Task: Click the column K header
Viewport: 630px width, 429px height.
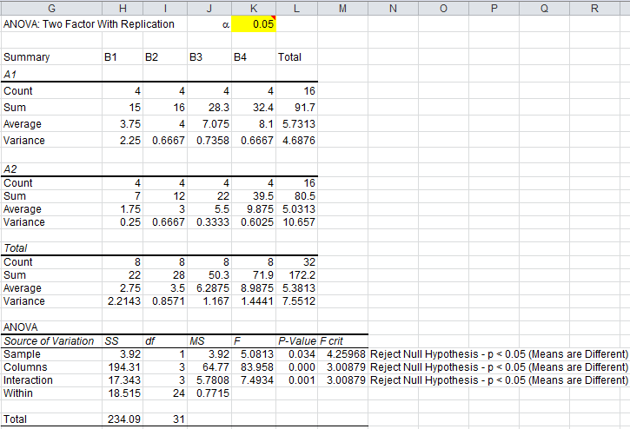Action: pos(253,8)
